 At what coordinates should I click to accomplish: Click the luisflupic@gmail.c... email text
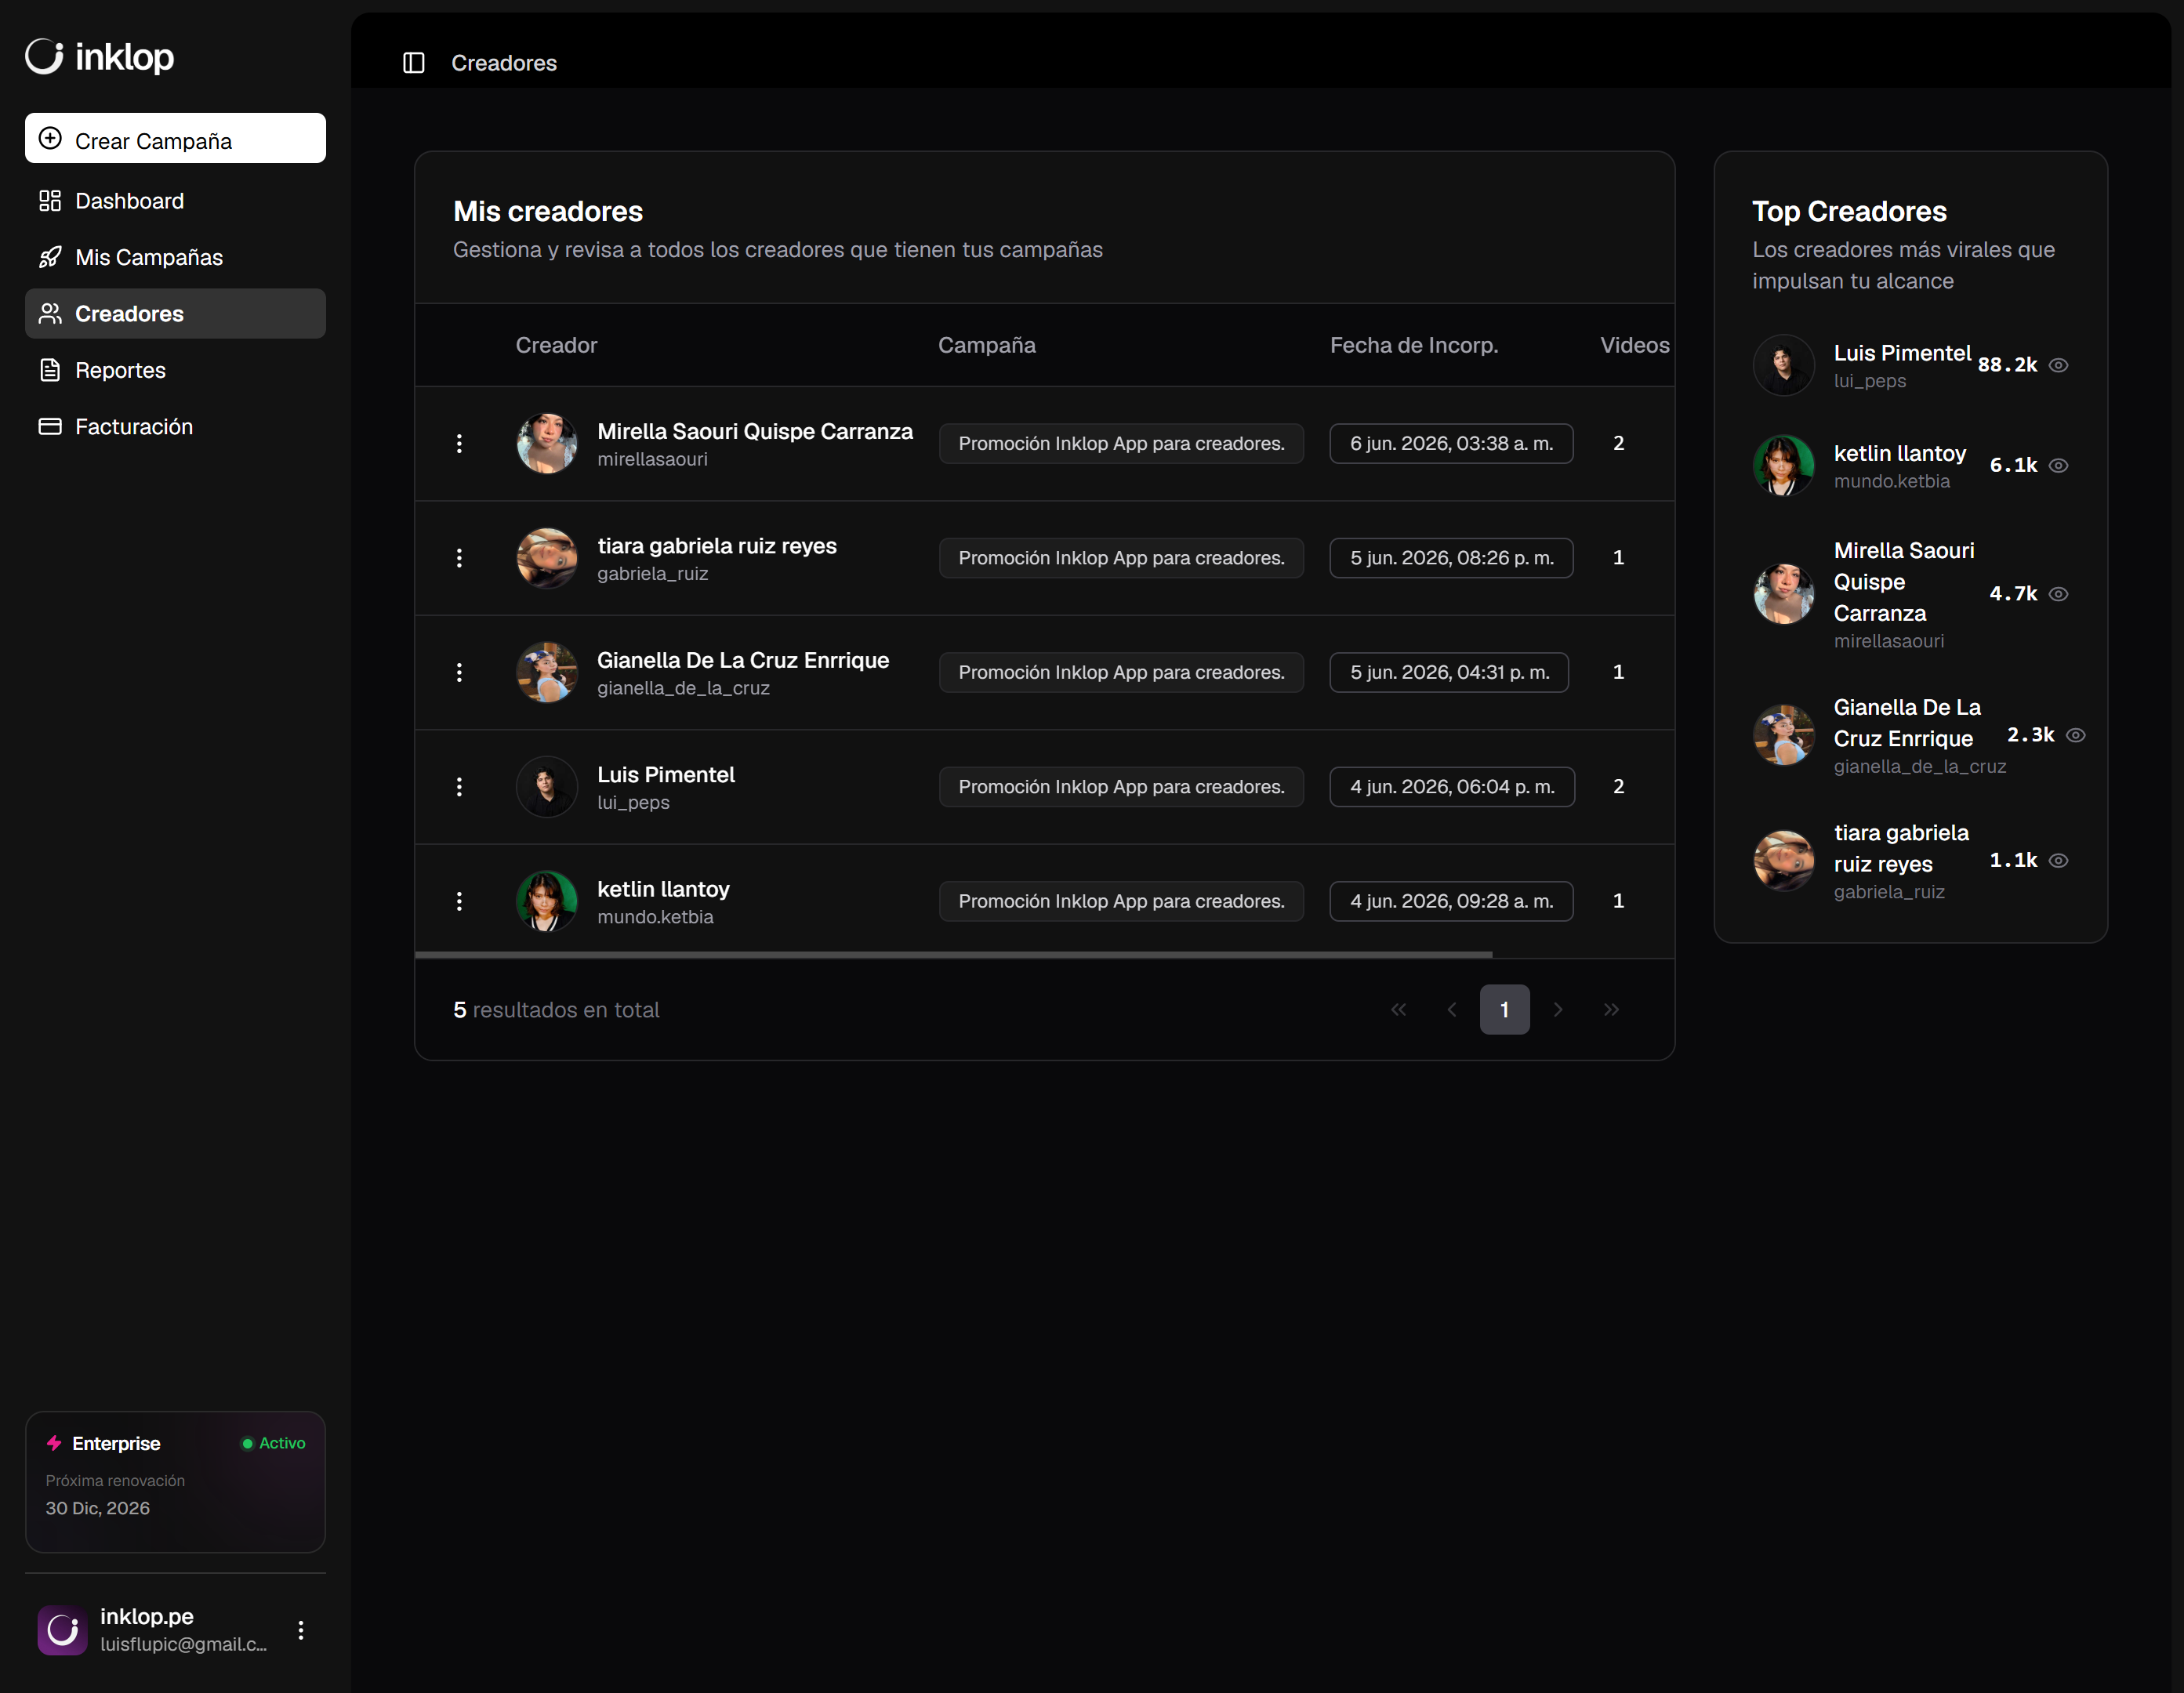tap(183, 1644)
